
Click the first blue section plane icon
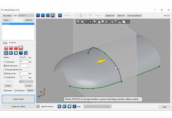[x=6, y=53]
